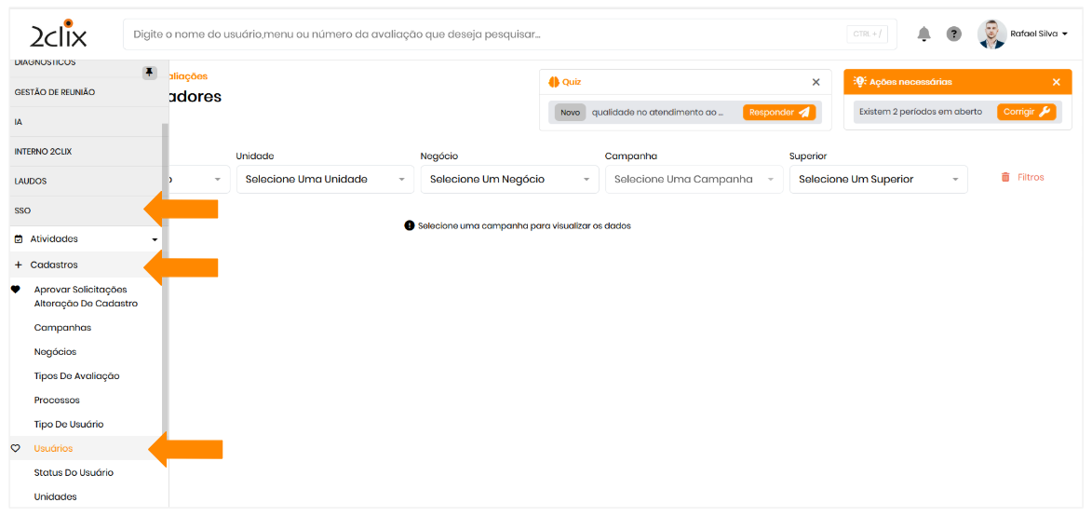The image size is (1092, 516).
Task: Open the Selecione Uma Unidade dropdown
Action: 324,179
